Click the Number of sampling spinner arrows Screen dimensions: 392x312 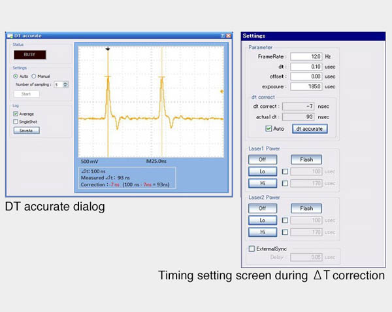(66, 84)
